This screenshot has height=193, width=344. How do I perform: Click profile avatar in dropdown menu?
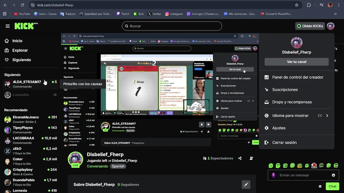[297, 43]
